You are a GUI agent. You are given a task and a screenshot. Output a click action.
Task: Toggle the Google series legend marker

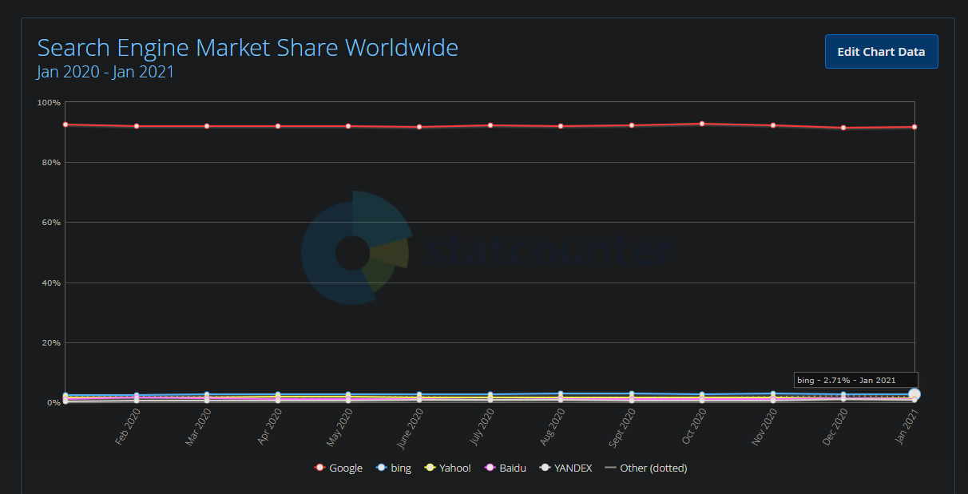(320, 468)
